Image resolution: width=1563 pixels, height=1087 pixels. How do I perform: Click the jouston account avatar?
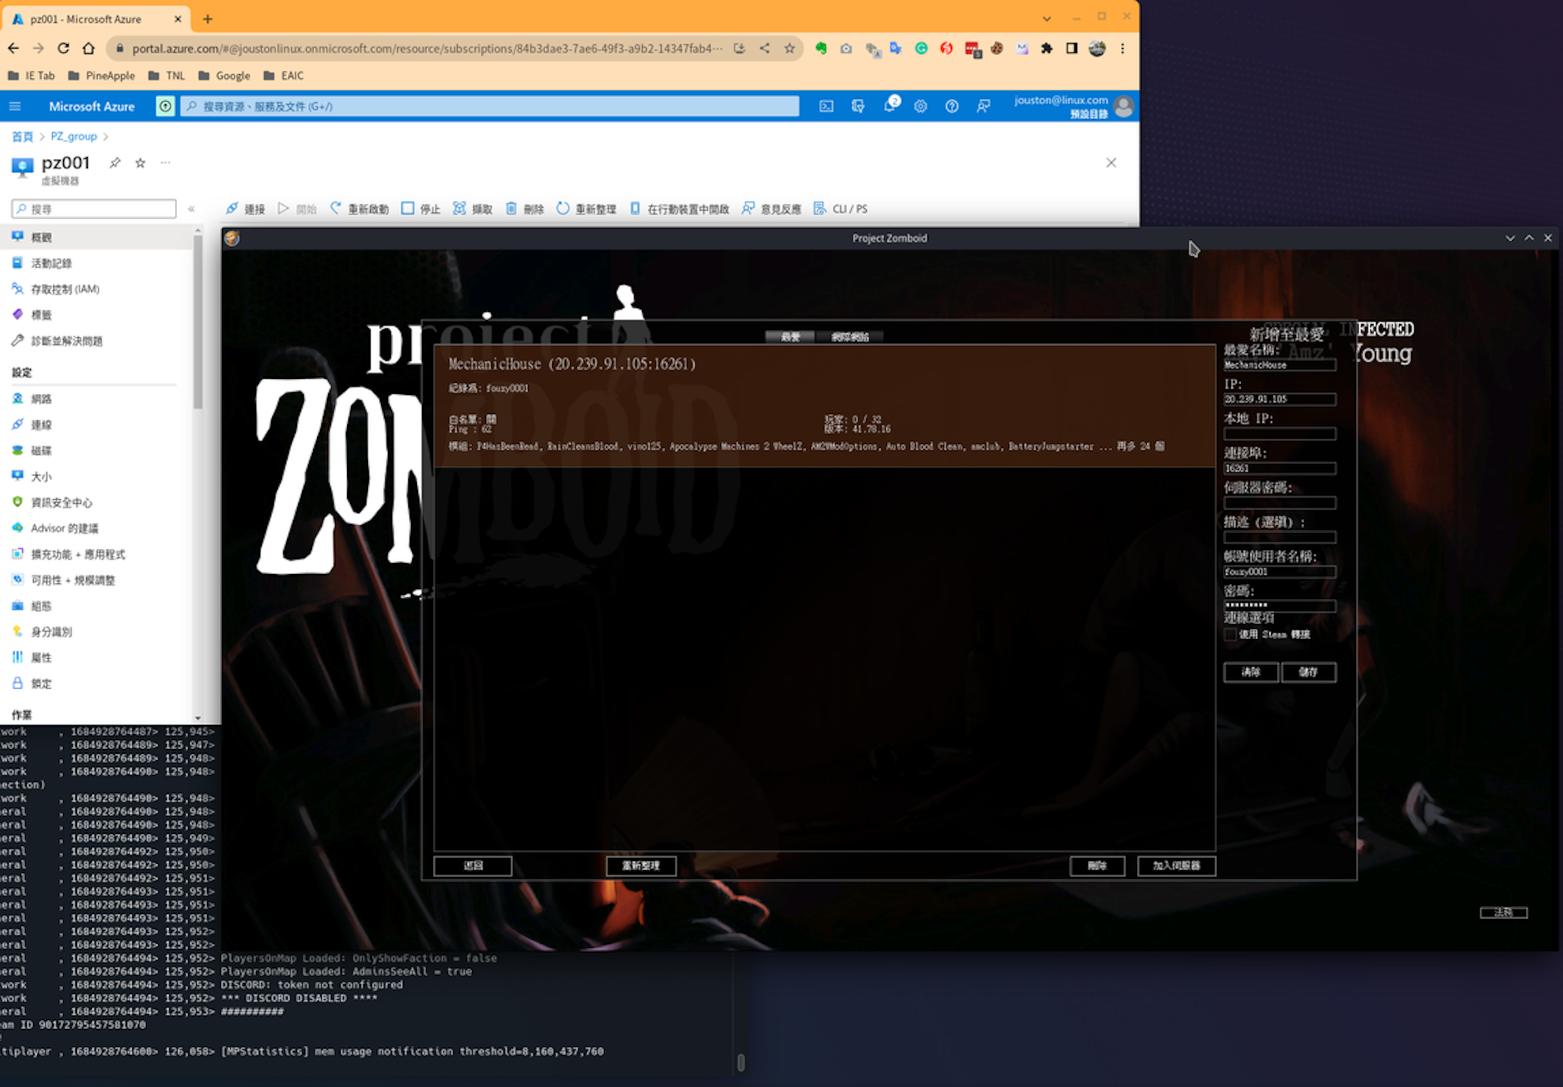(1124, 106)
